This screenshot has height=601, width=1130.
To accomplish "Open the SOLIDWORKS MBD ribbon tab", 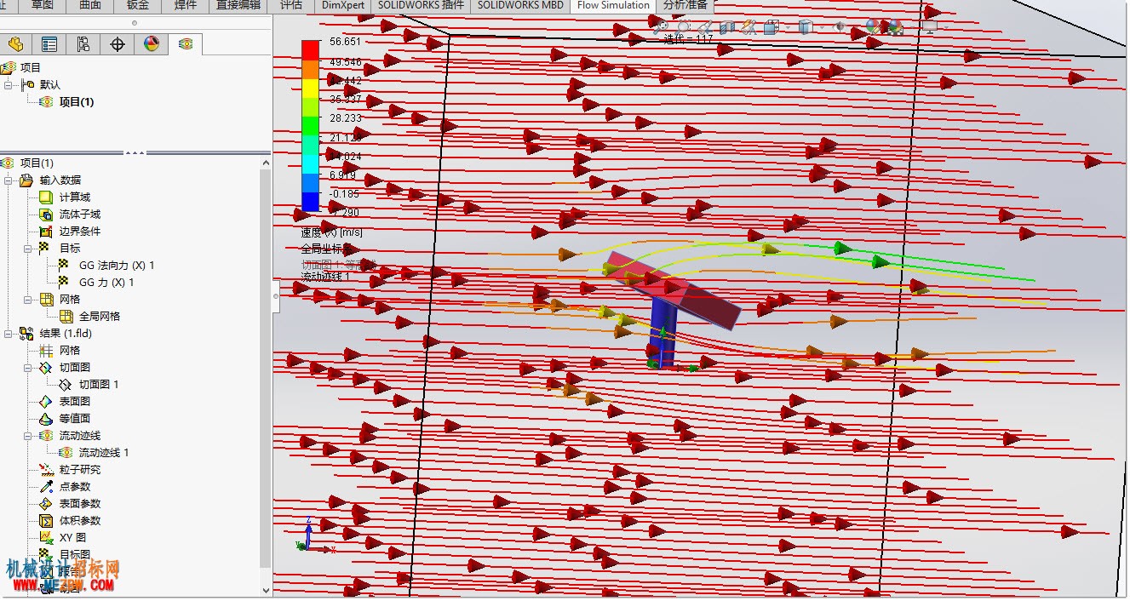I will point(519,5).
